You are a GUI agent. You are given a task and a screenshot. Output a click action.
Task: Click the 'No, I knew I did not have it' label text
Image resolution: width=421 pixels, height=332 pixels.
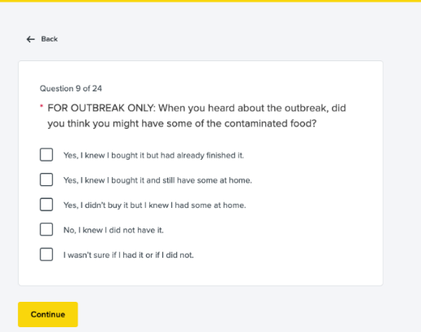(113, 230)
